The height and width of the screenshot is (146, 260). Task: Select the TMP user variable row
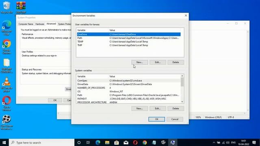pos(129,45)
